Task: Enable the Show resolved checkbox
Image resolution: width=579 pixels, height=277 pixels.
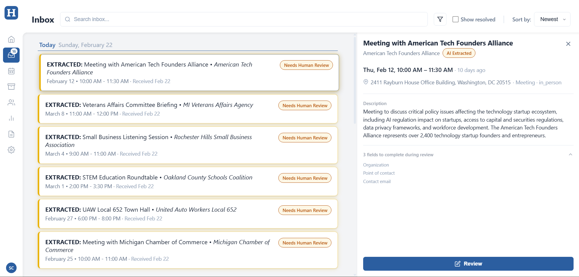Action: click(455, 19)
